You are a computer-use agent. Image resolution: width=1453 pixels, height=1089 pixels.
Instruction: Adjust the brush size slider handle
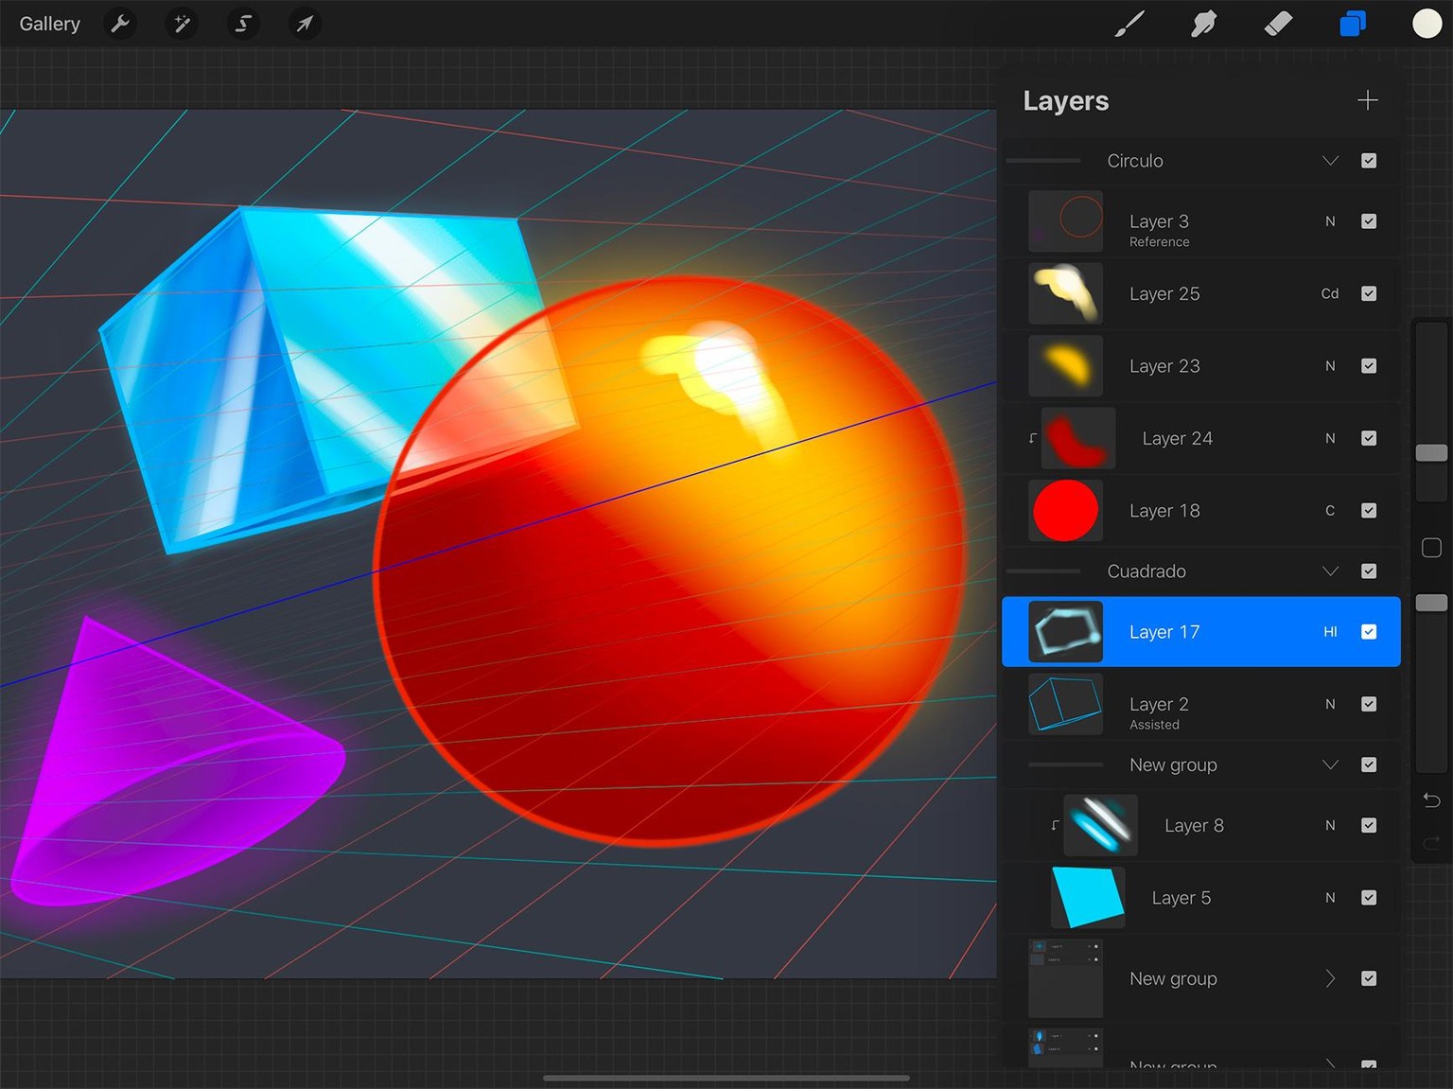[1431, 453]
